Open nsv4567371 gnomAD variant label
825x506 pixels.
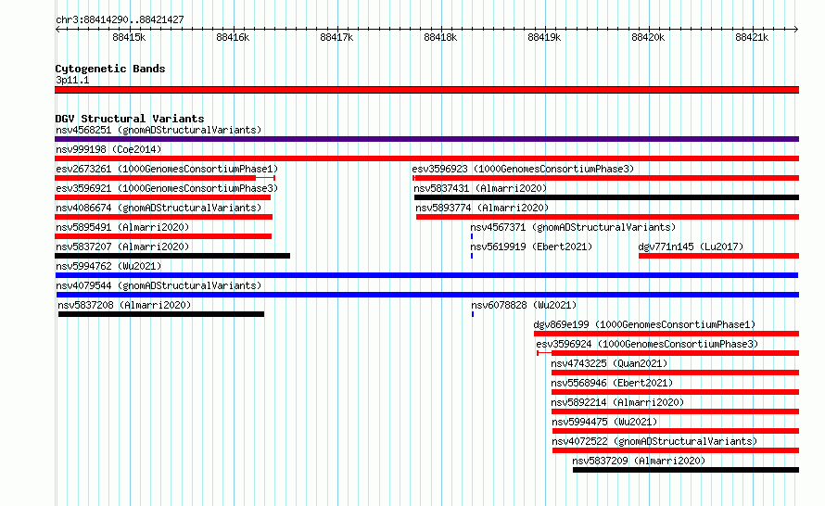coord(573,227)
